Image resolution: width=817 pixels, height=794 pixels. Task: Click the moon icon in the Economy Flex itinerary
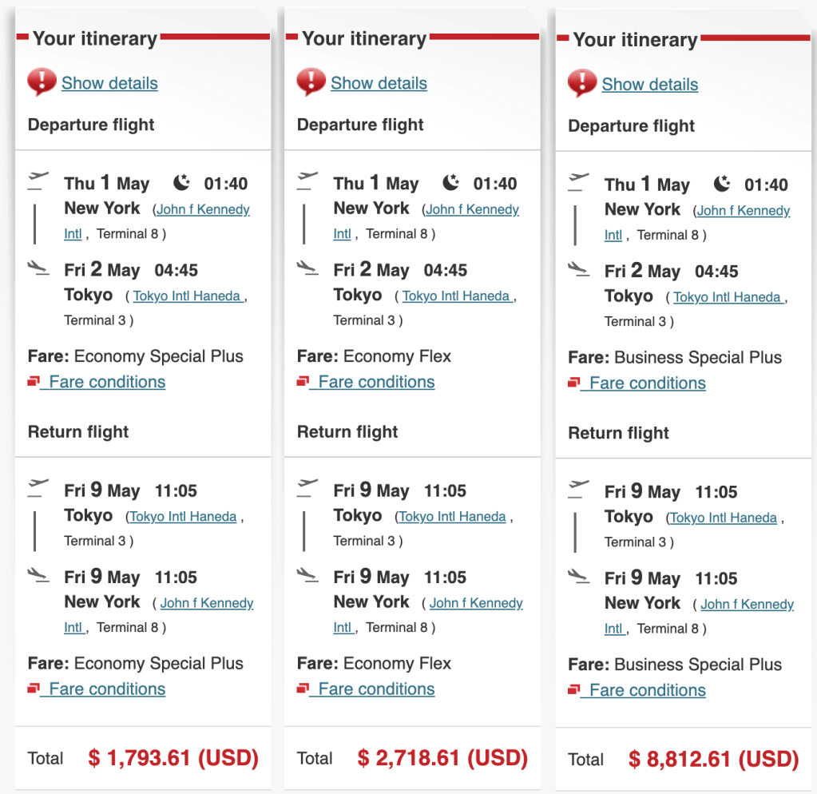point(451,183)
